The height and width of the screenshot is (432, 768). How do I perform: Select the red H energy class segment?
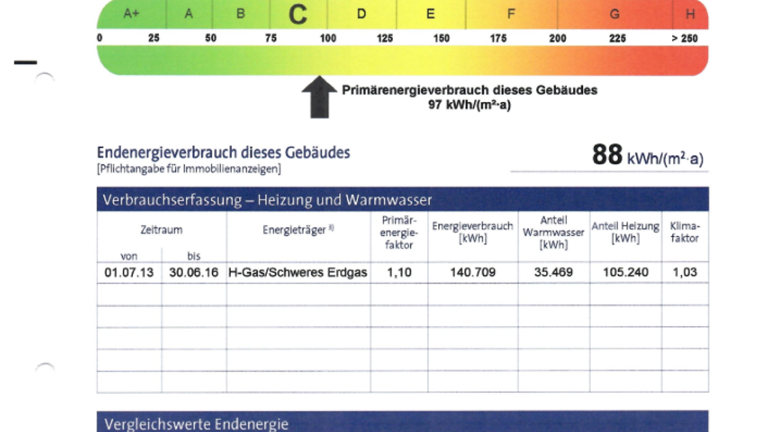point(690,14)
